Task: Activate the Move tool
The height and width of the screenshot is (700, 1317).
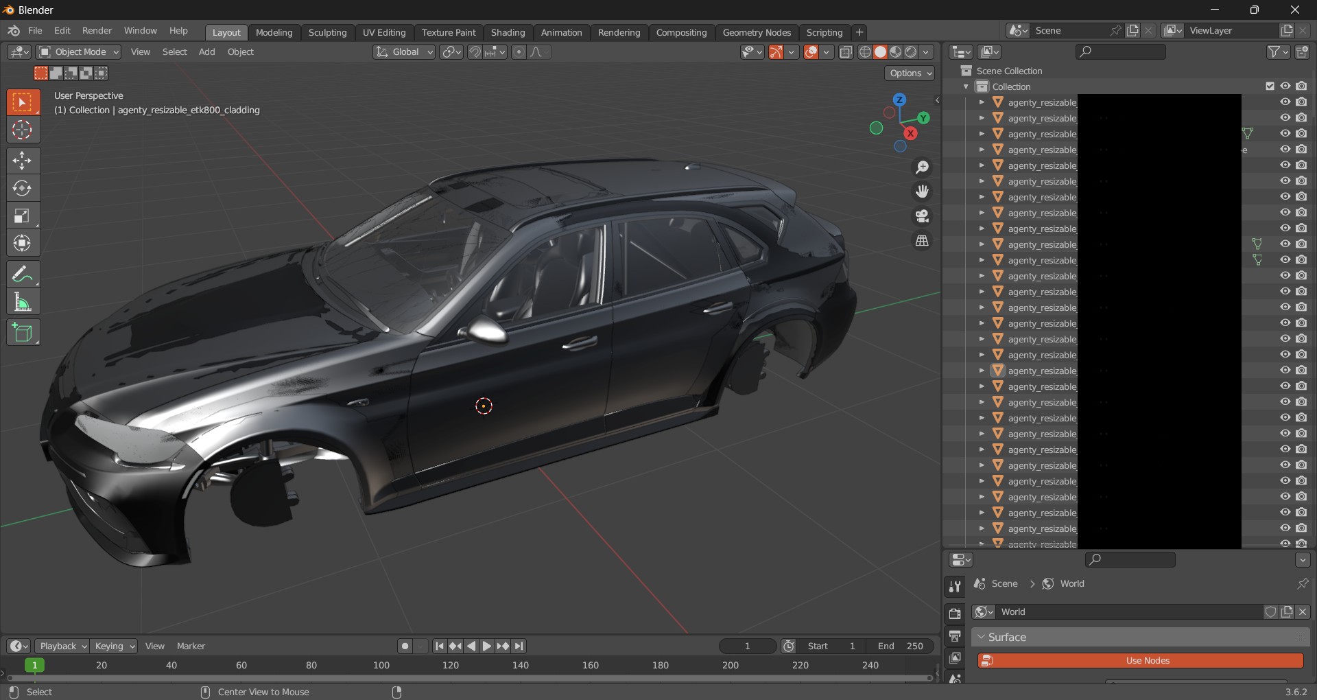Action: tap(22, 161)
